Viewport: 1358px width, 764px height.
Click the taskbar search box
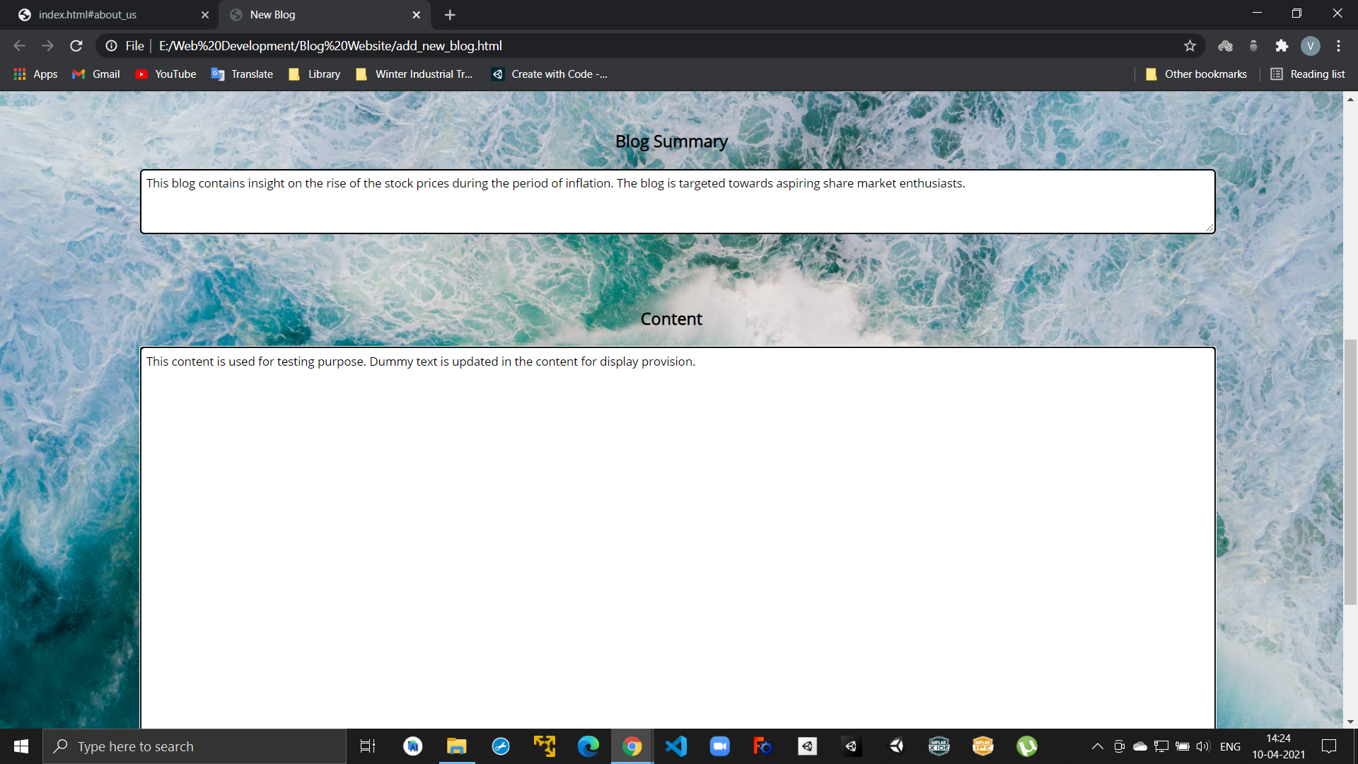click(195, 746)
